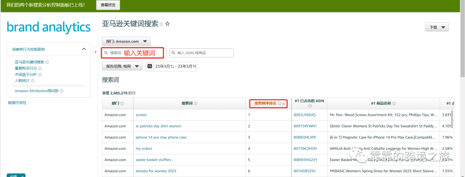Open the search term link my orders
Image resolution: width=465 pixels, height=177 pixels.
click(x=144, y=149)
